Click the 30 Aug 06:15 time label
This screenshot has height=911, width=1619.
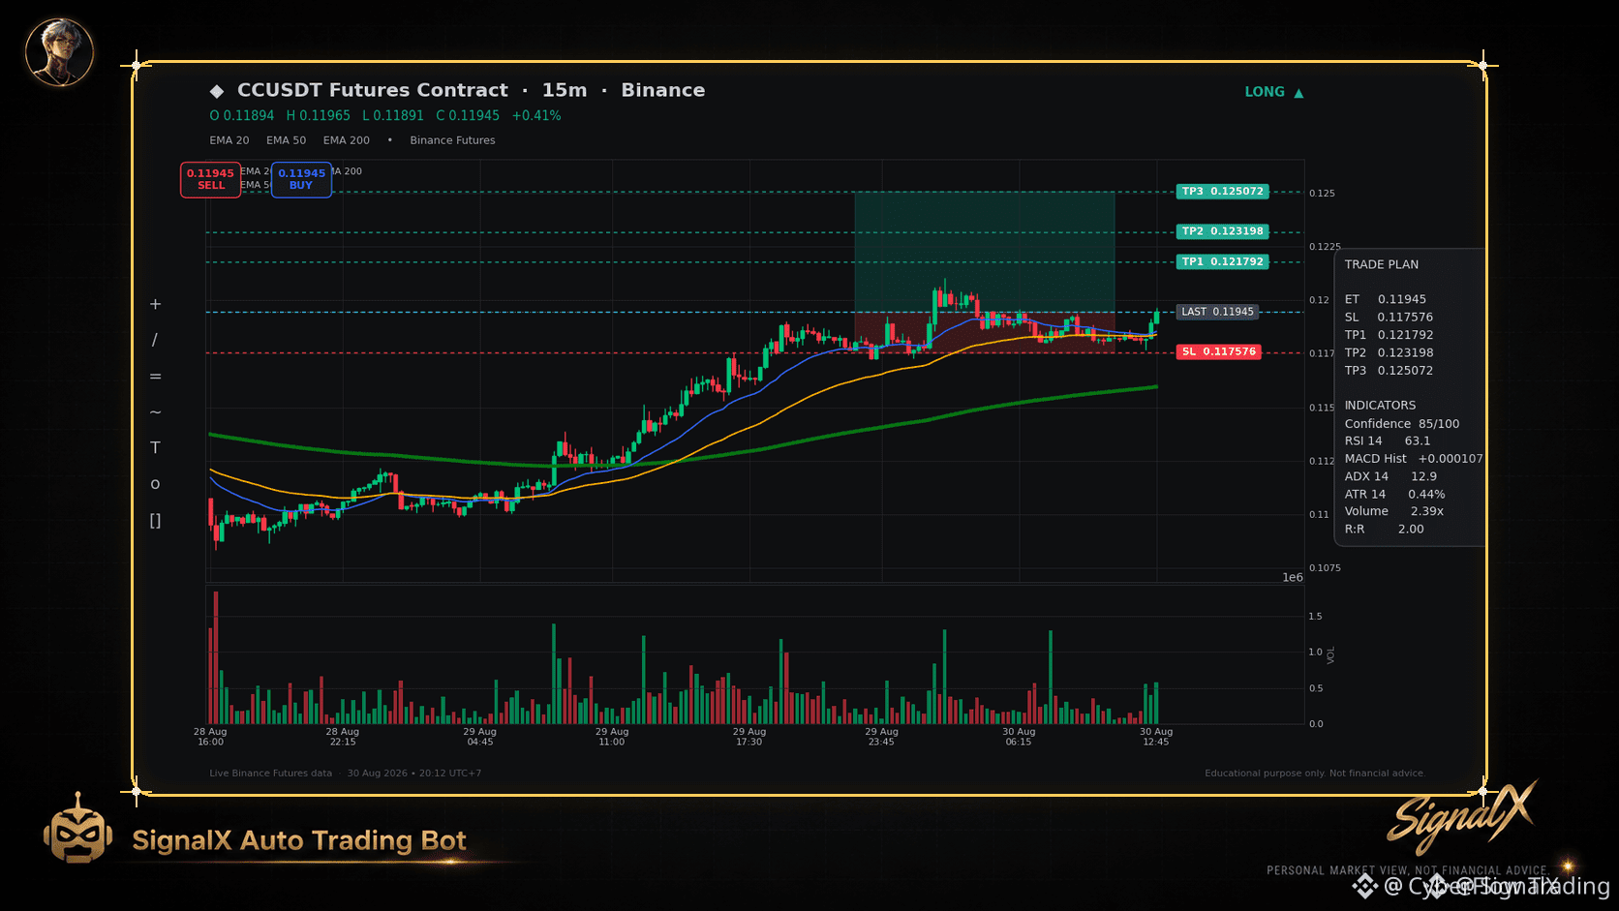pos(1019,737)
